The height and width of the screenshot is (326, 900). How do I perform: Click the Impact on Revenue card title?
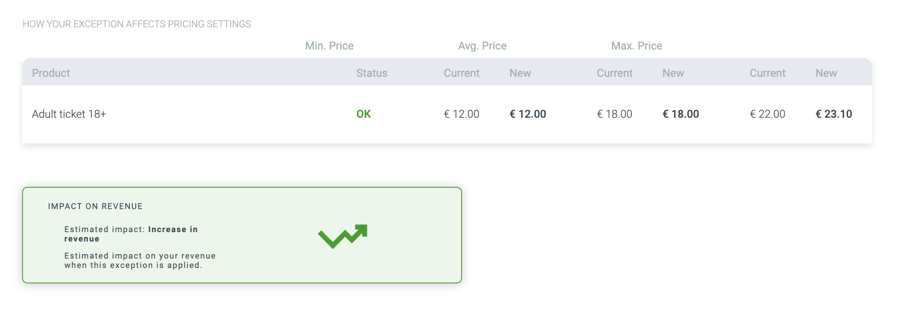pyautogui.click(x=95, y=206)
